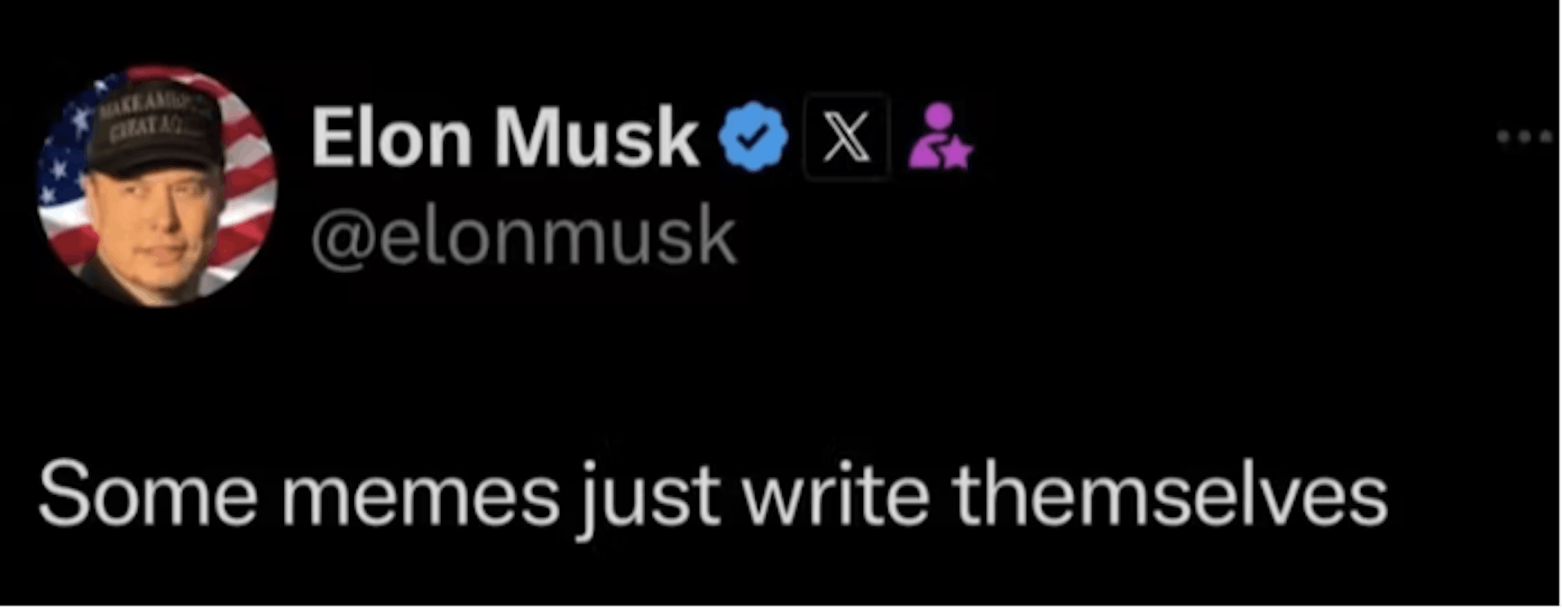Image resolution: width=1562 pixels, height=608 pixels.
Task: Click the person figure in subscriber icon
Action: point(934,130)
